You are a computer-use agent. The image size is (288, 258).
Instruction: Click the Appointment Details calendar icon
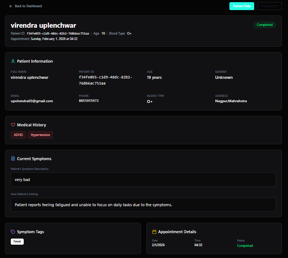[x=154, y=232]
